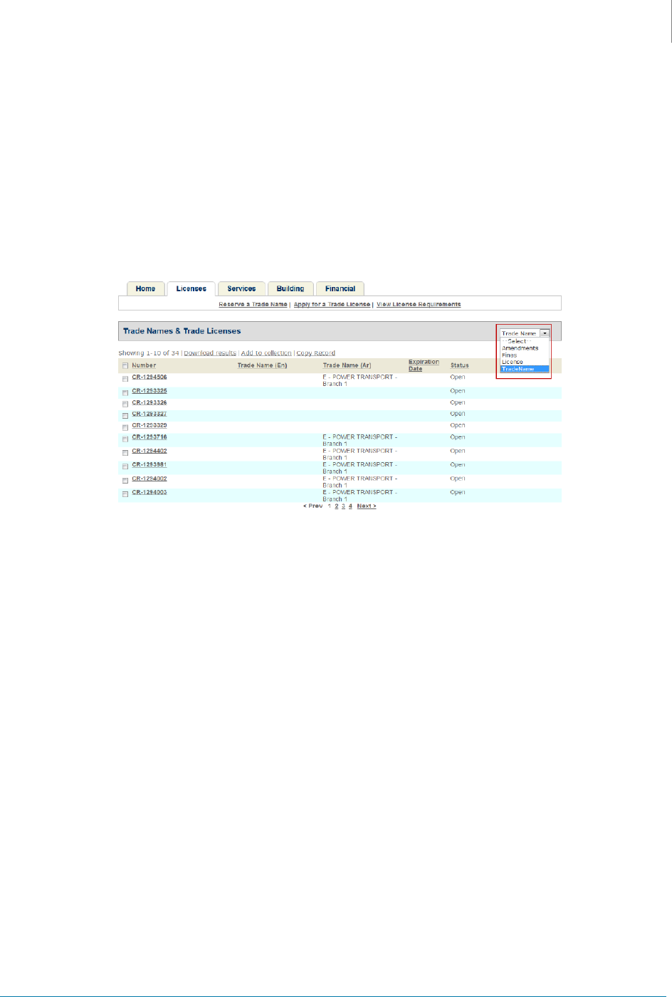
Task: Sort by Trade Name (Ar) column header
Action: pos(347,365)
